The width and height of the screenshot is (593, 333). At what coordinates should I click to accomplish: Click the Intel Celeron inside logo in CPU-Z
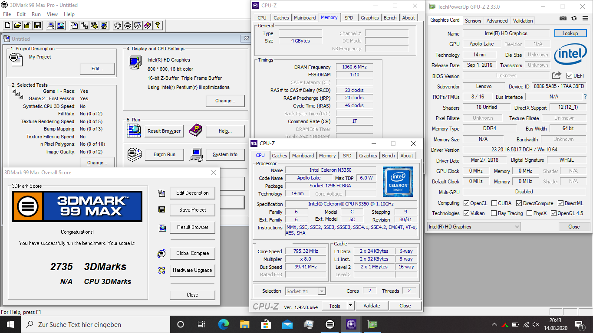(x=398, y=182)
